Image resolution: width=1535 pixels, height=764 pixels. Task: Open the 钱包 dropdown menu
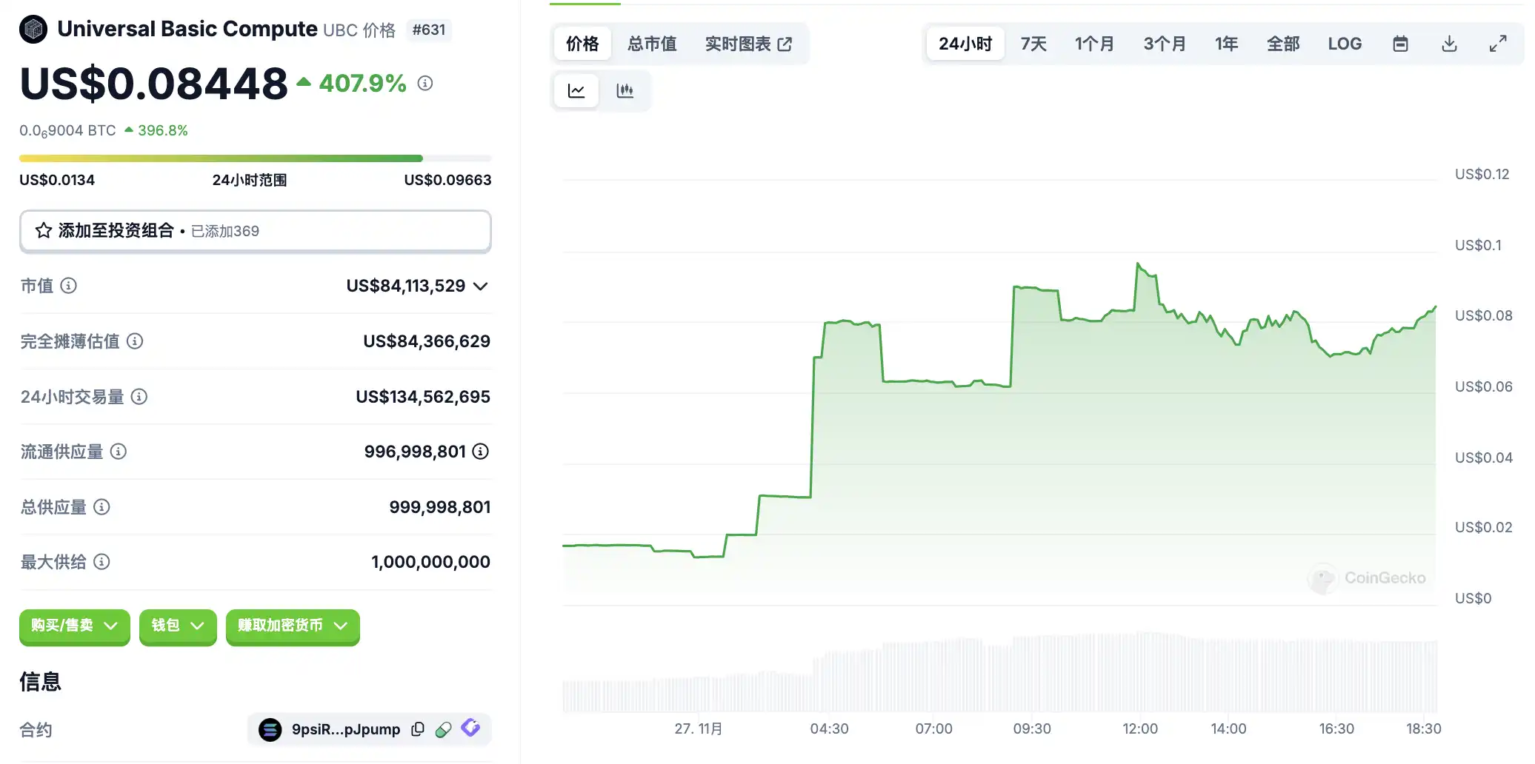click(178, 626)
